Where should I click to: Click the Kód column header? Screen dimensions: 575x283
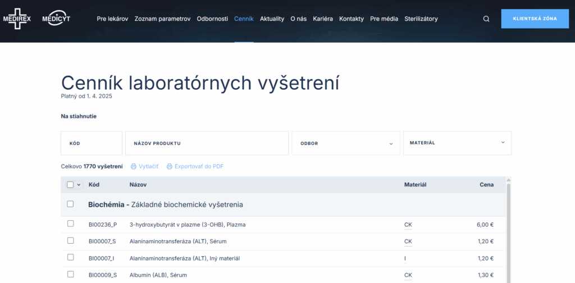click(x=94, y=185)
